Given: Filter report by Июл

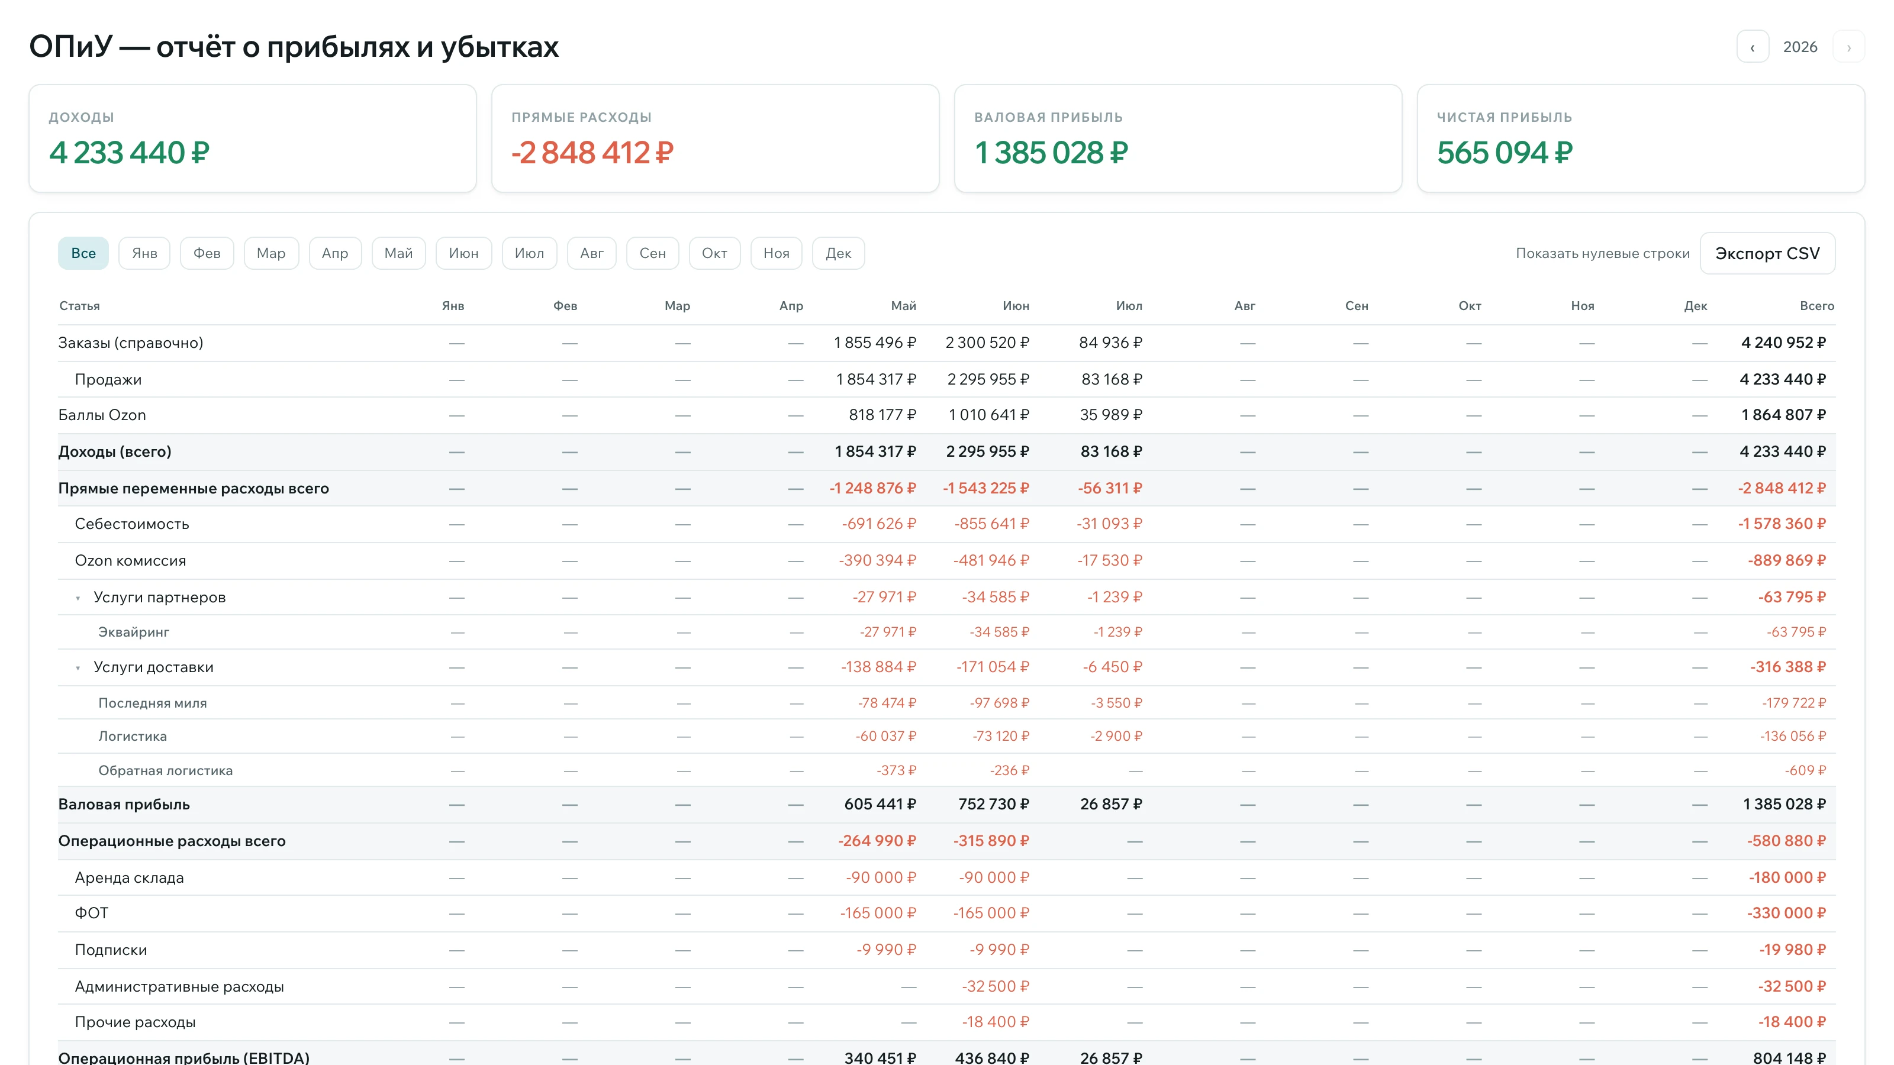Looking at the screenshot, I should click(x=529, y=254).
